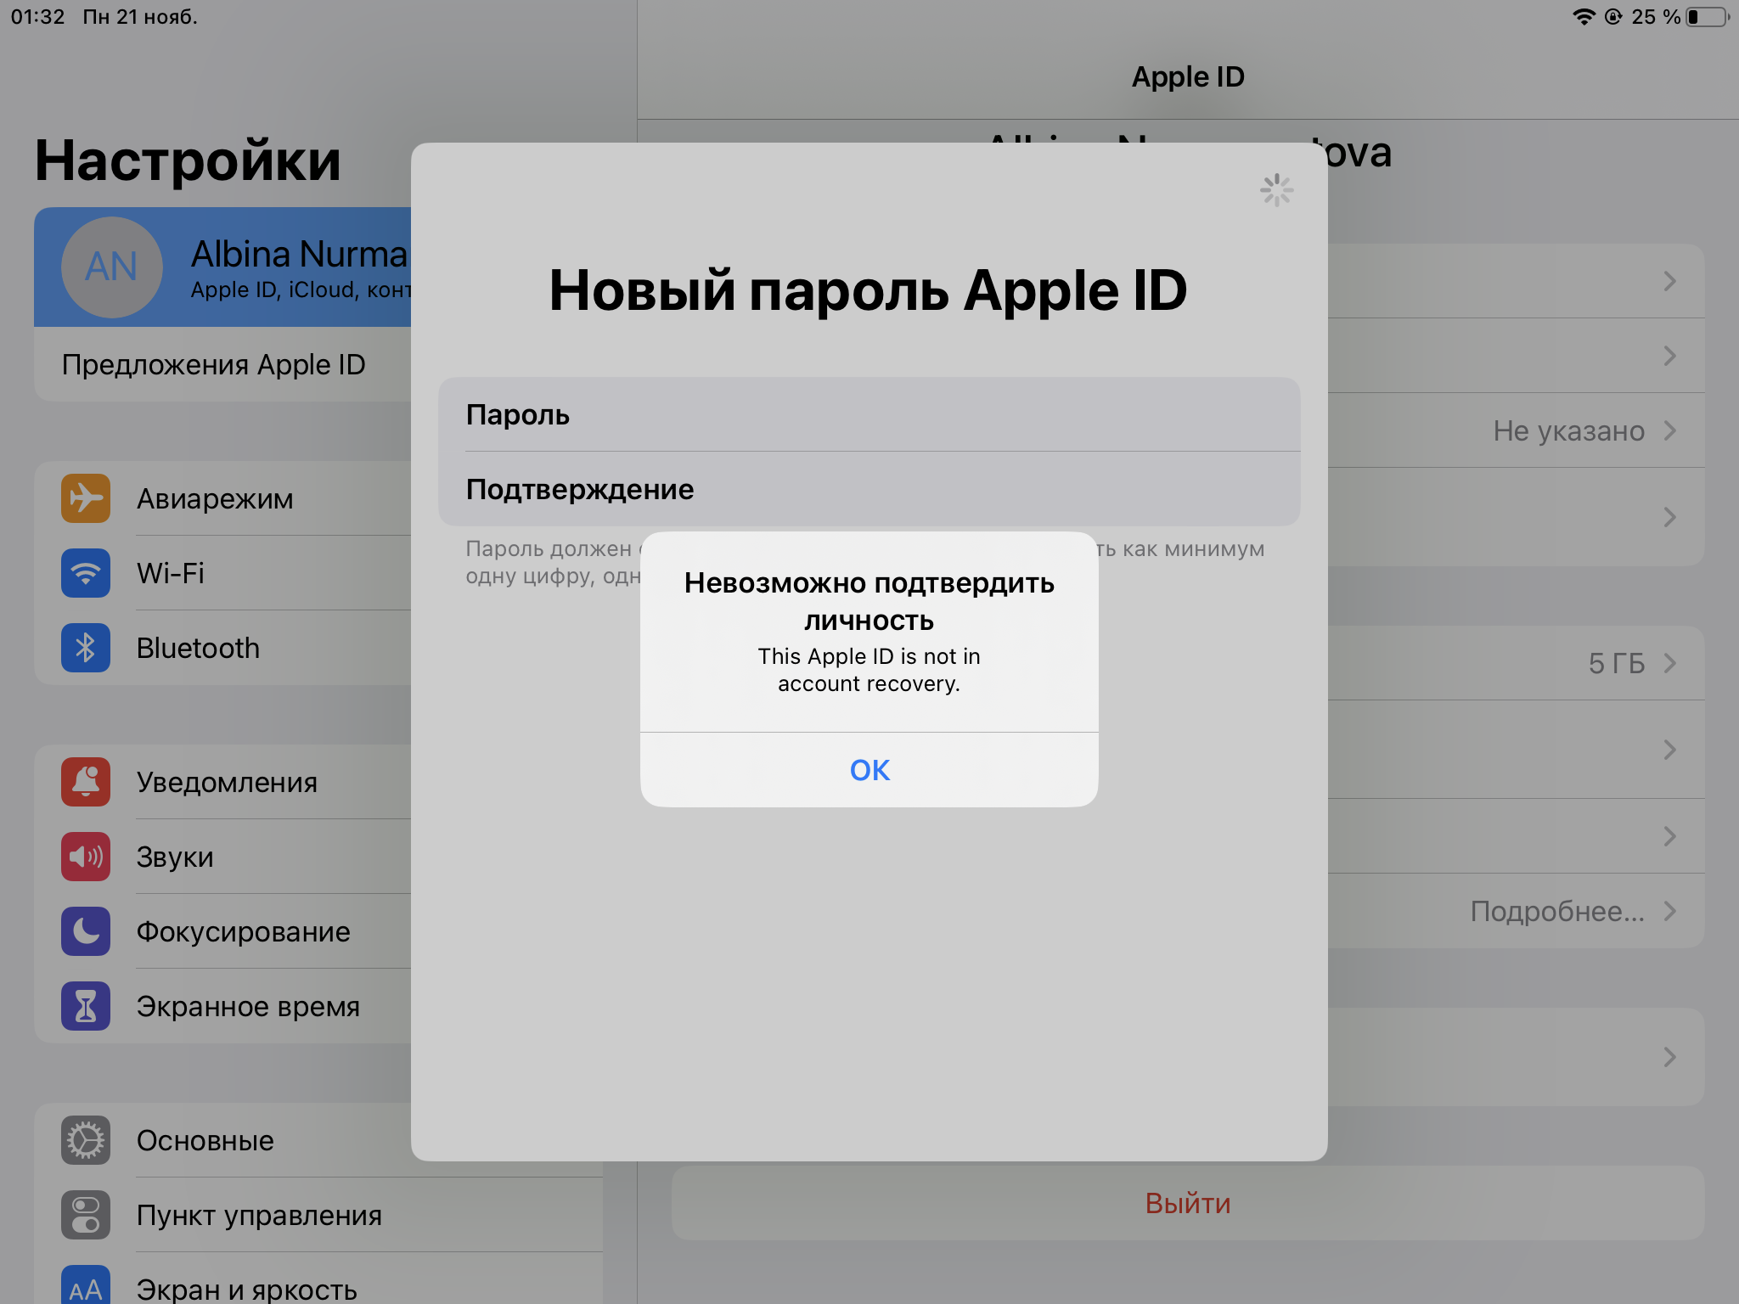Image resolution: width=1739 pixels, height=1304 pixels.
Task: Open Фокусирование settings row
Action: click(x=222, y=931)
